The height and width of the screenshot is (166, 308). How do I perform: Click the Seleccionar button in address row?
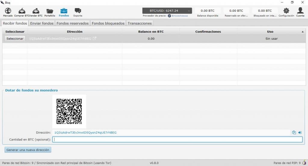coord(15,39)
